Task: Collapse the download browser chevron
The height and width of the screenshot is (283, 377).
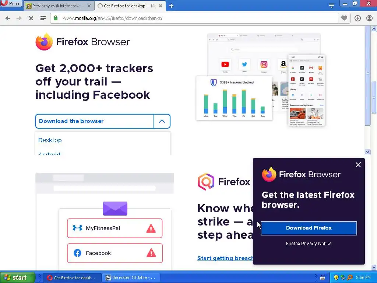Action: pos(162,121)
